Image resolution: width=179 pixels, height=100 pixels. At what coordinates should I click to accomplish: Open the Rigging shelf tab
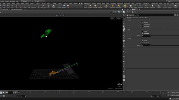[22, 4]
